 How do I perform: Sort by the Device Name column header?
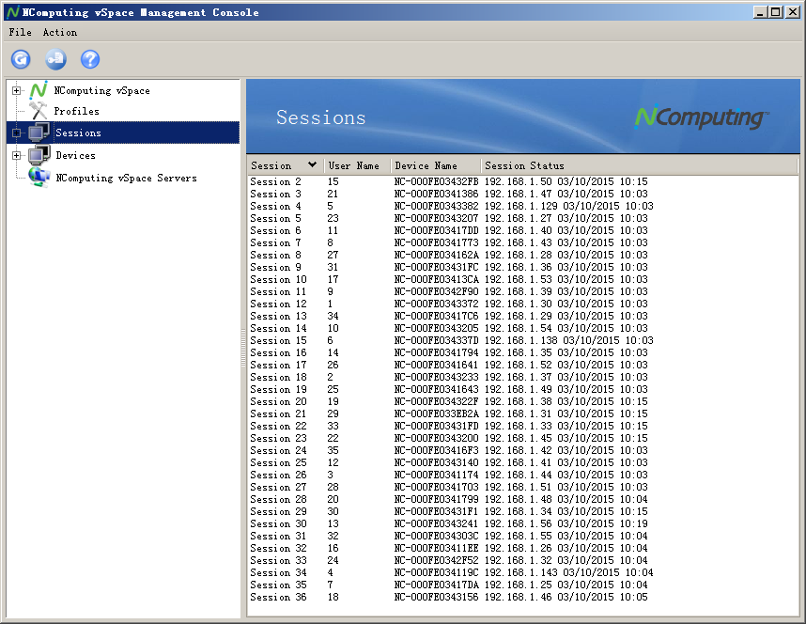426,165
